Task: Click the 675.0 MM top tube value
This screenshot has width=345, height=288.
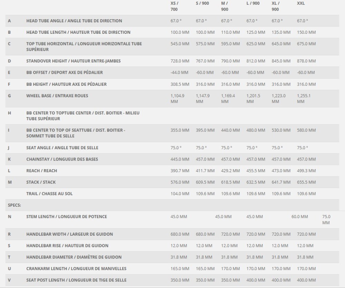Action: coord(306,44)
